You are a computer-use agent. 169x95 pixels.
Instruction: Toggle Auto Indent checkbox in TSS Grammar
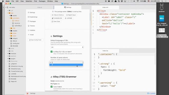point(51,87)
